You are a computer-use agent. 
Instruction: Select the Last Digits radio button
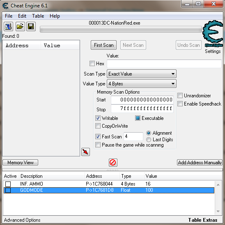[x=149, y=140]
